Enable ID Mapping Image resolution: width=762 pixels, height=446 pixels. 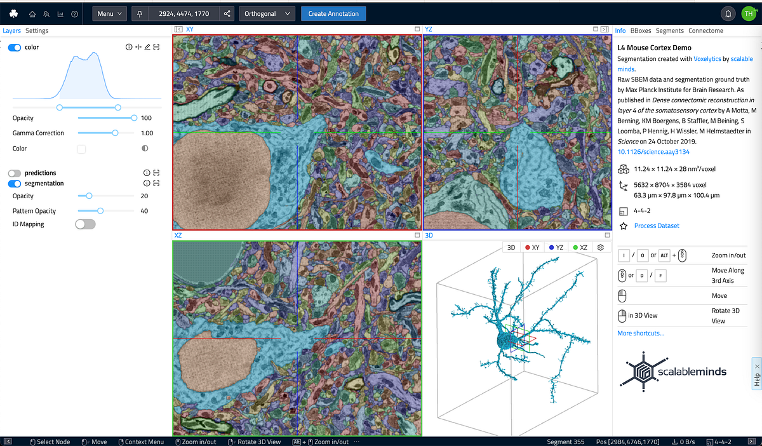[x=85, y=224]
